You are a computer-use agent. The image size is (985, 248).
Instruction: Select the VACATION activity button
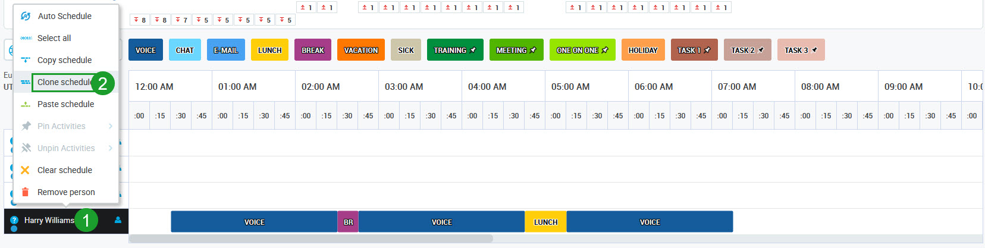click(x=360, y=50)
